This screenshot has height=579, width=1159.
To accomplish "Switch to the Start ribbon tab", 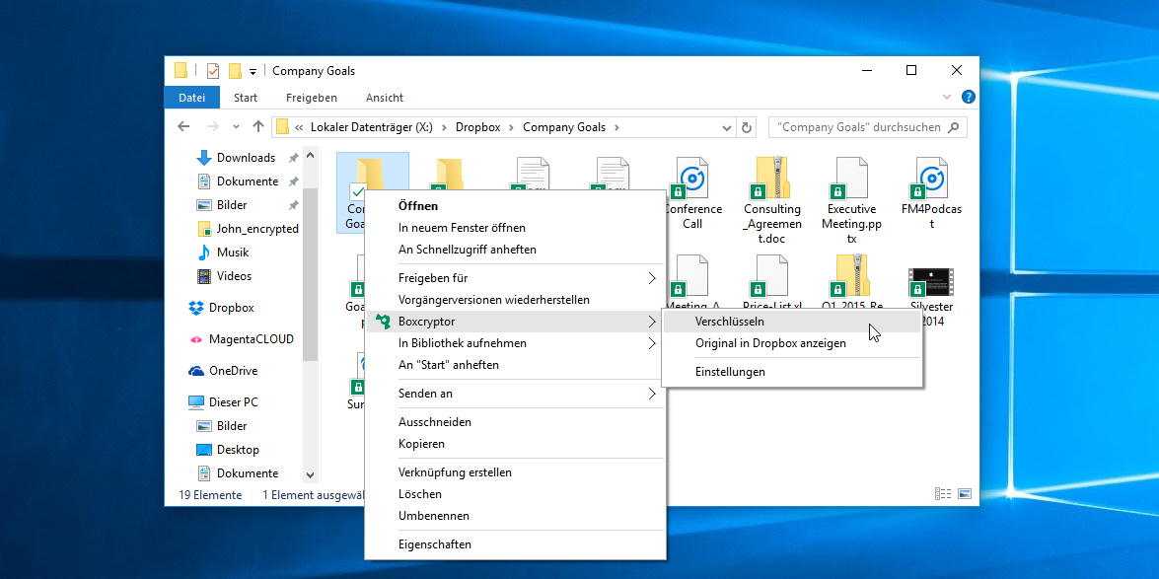I will [246, 98].
